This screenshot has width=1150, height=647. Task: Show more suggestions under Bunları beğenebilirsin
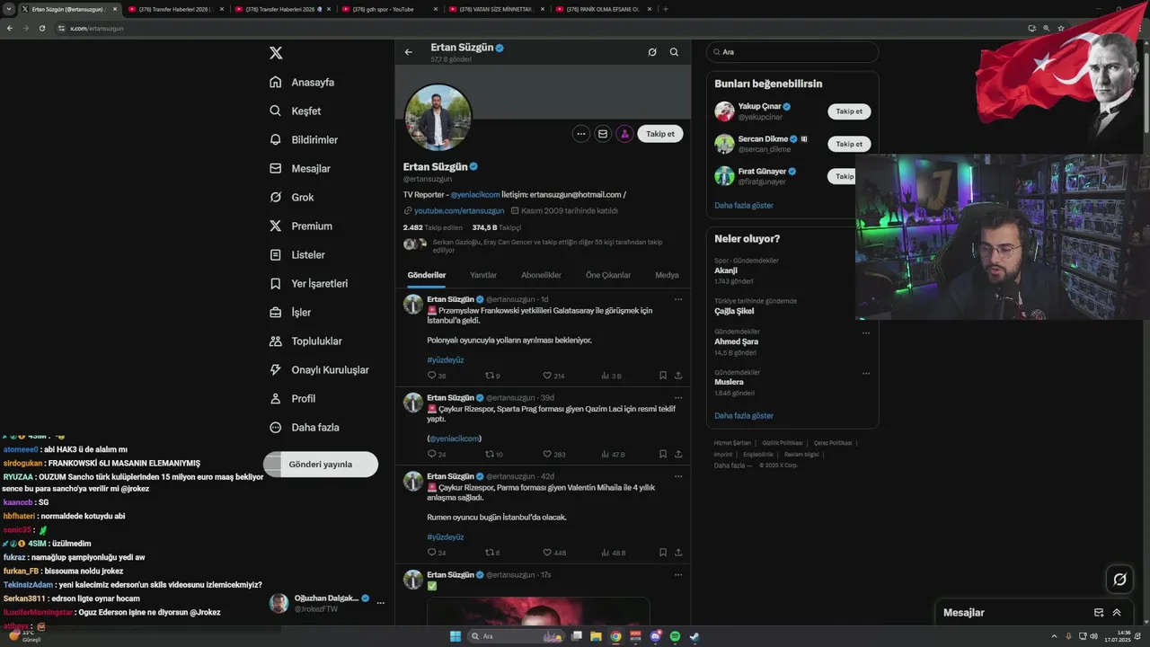pos(744,206)
